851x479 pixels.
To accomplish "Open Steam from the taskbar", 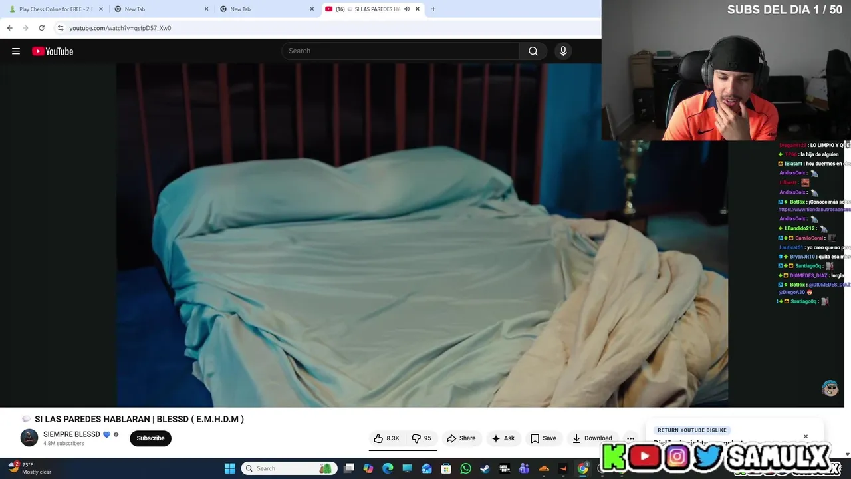I will tap(485, 468).
